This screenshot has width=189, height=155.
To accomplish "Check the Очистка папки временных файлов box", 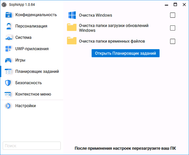I will 173,41.
